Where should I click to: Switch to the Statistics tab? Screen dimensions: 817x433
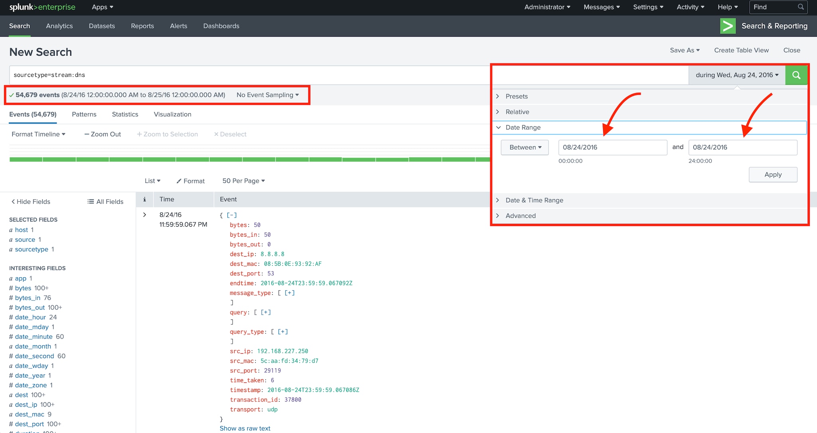(125, 114)
